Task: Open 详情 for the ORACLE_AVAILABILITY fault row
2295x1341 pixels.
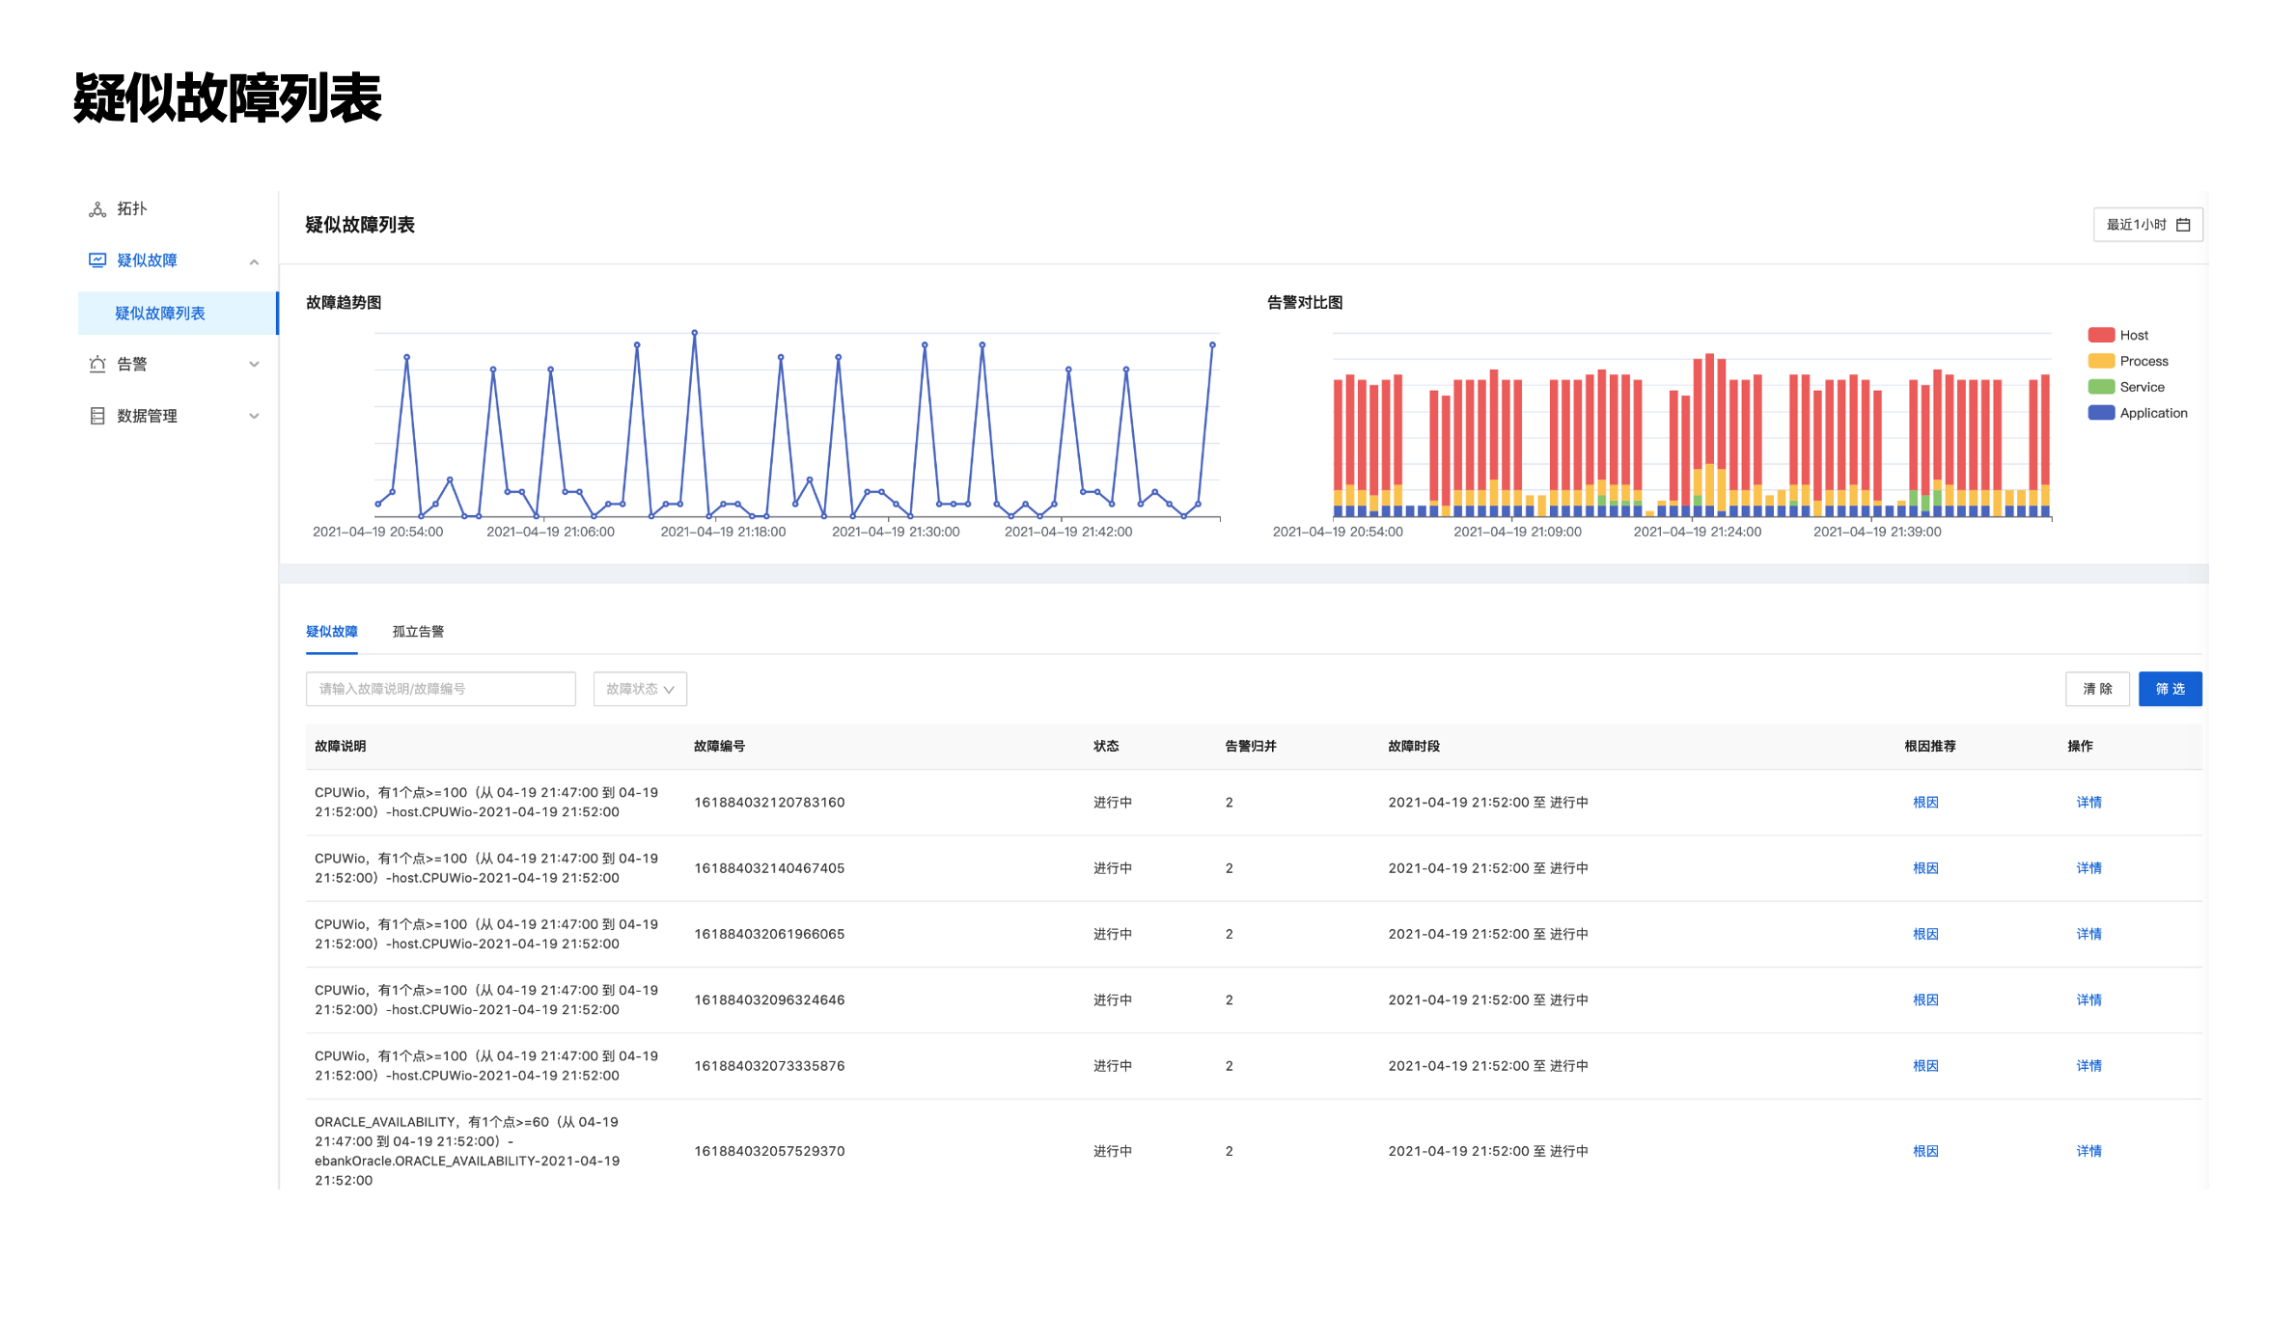Action: coord(2088,1151)
